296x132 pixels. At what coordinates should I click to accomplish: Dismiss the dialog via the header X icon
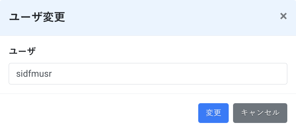tap(283, 16)
